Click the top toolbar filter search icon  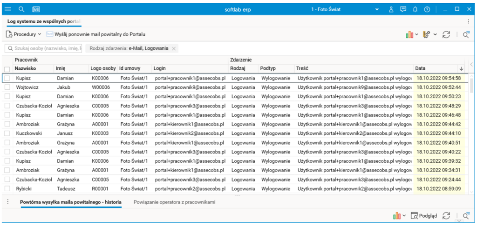point(465,34)
